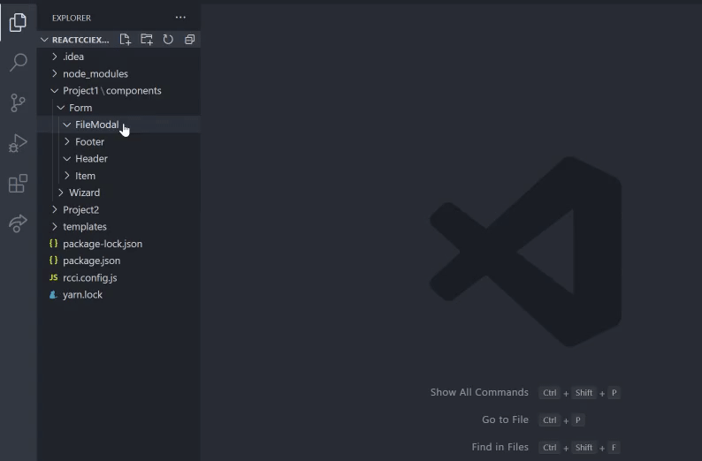
Task: Click the yarn icon beside yarn.lock
Action: [53, 295]
